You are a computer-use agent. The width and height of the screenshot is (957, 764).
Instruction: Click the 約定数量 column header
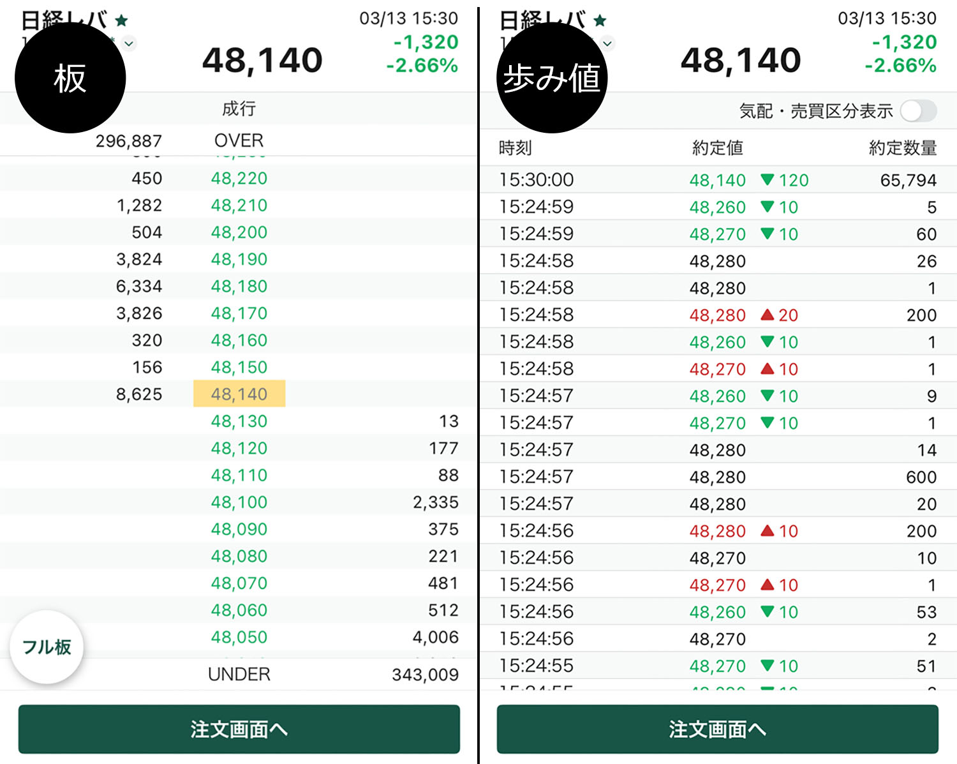pos(902,148)
